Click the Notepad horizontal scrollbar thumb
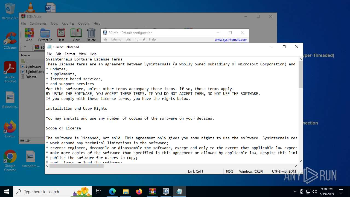350x197 pixels. click(x=77, y=166)
